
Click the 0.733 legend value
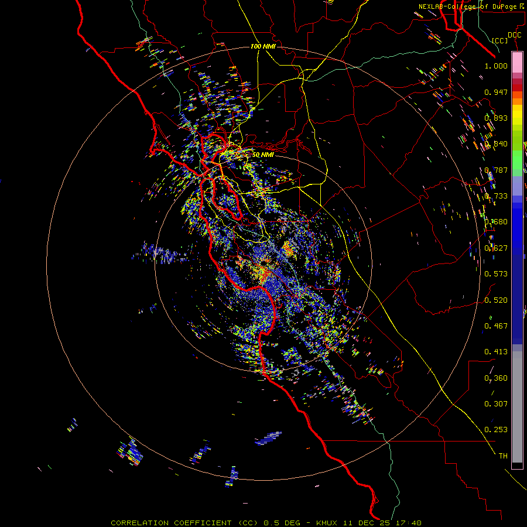pyautogui.click(x=496, y=196)
